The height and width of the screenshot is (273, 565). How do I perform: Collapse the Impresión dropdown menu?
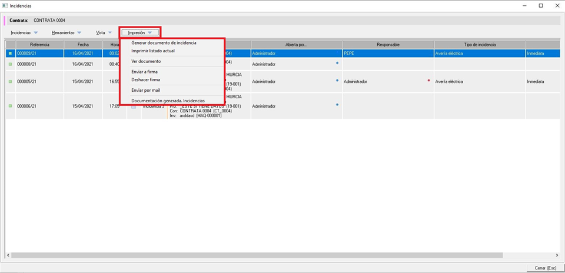(140, 33)
